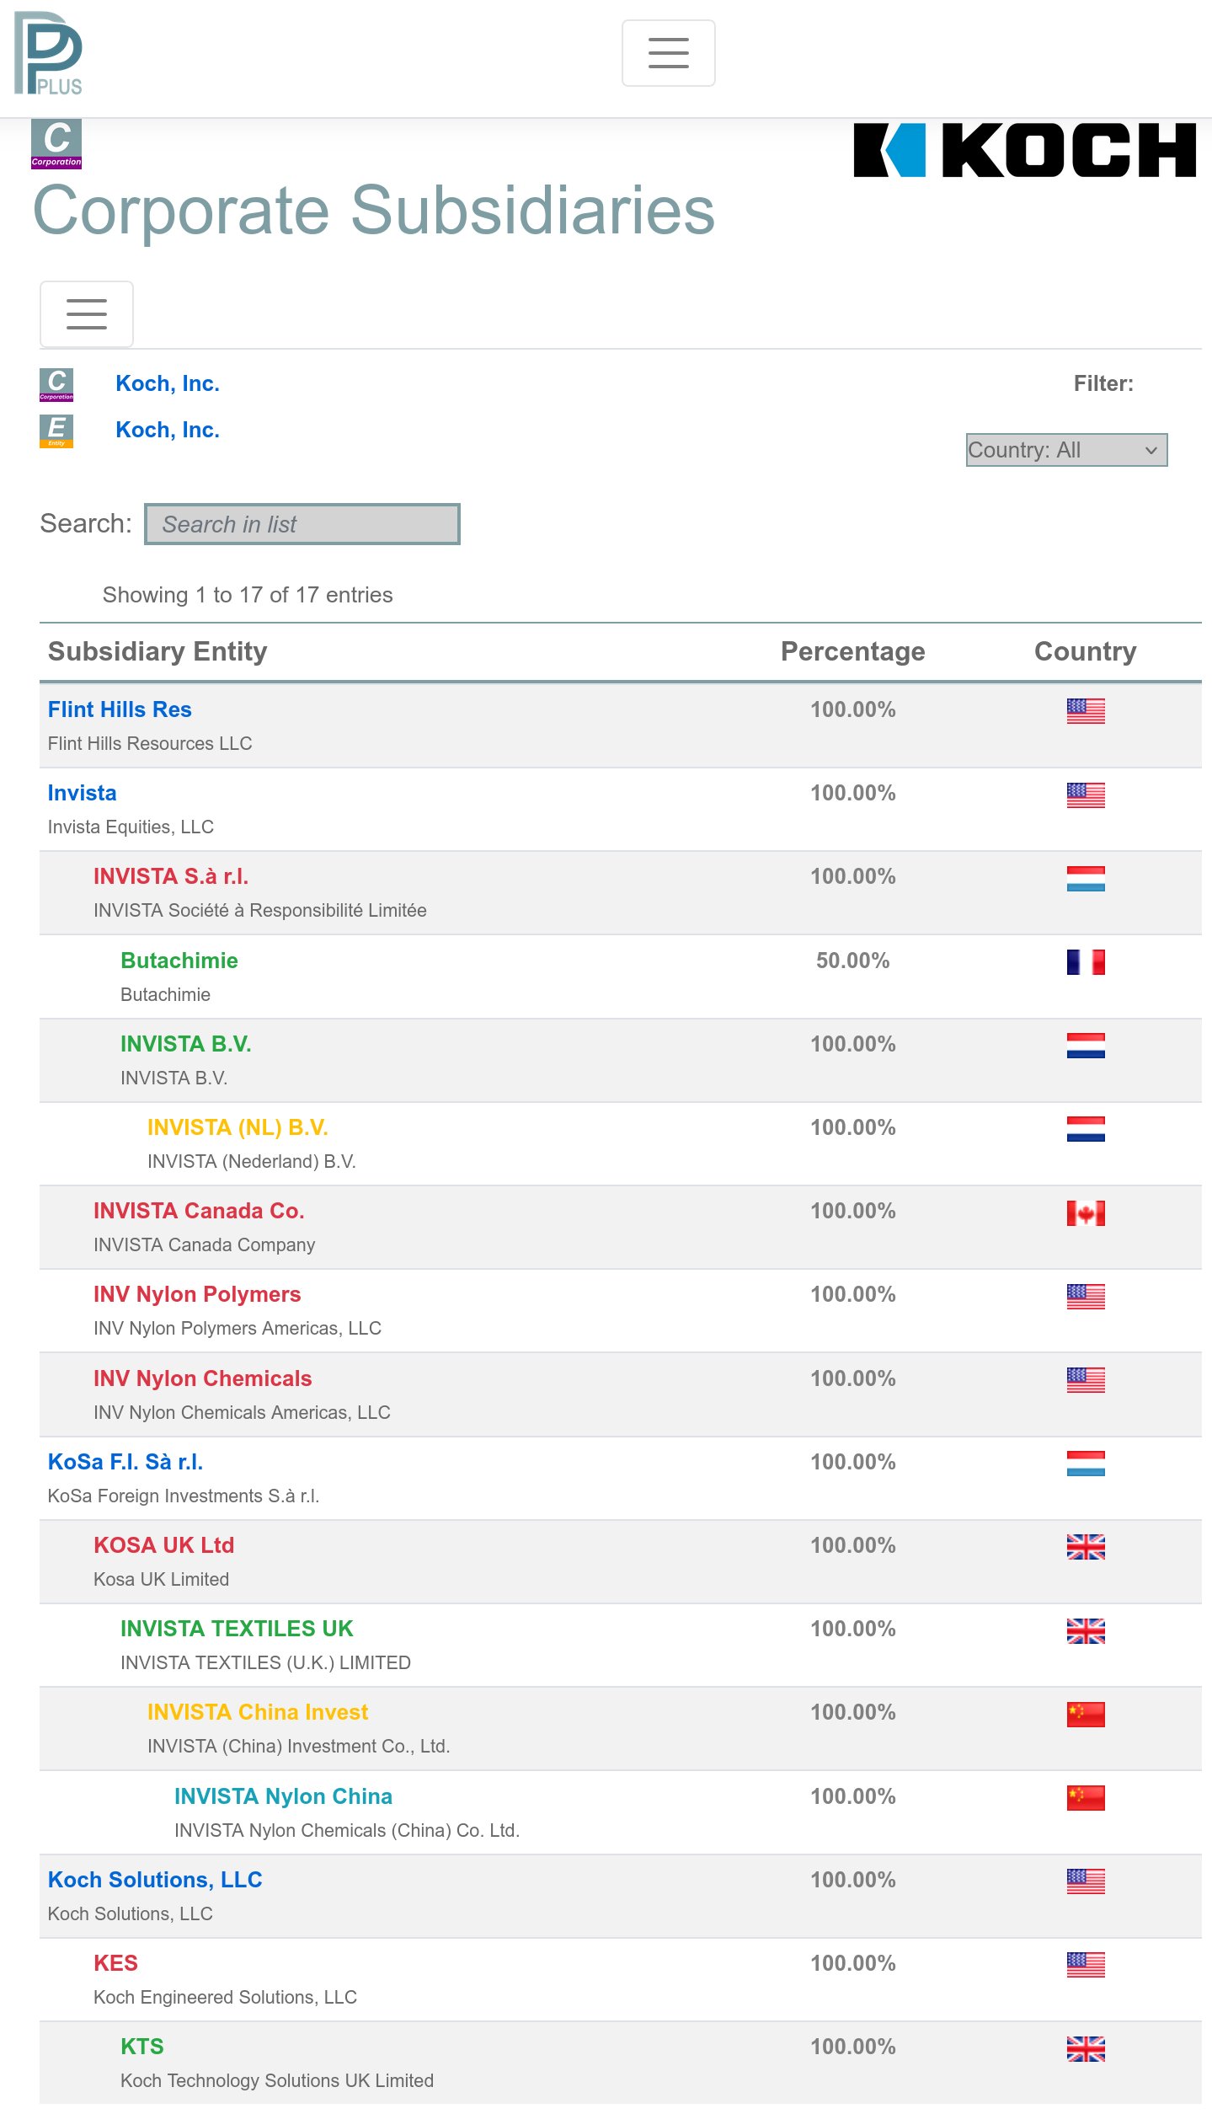Click the France flag in Butachimie row
The width and height of the screenshot is (1212, 2114).
1086,961
